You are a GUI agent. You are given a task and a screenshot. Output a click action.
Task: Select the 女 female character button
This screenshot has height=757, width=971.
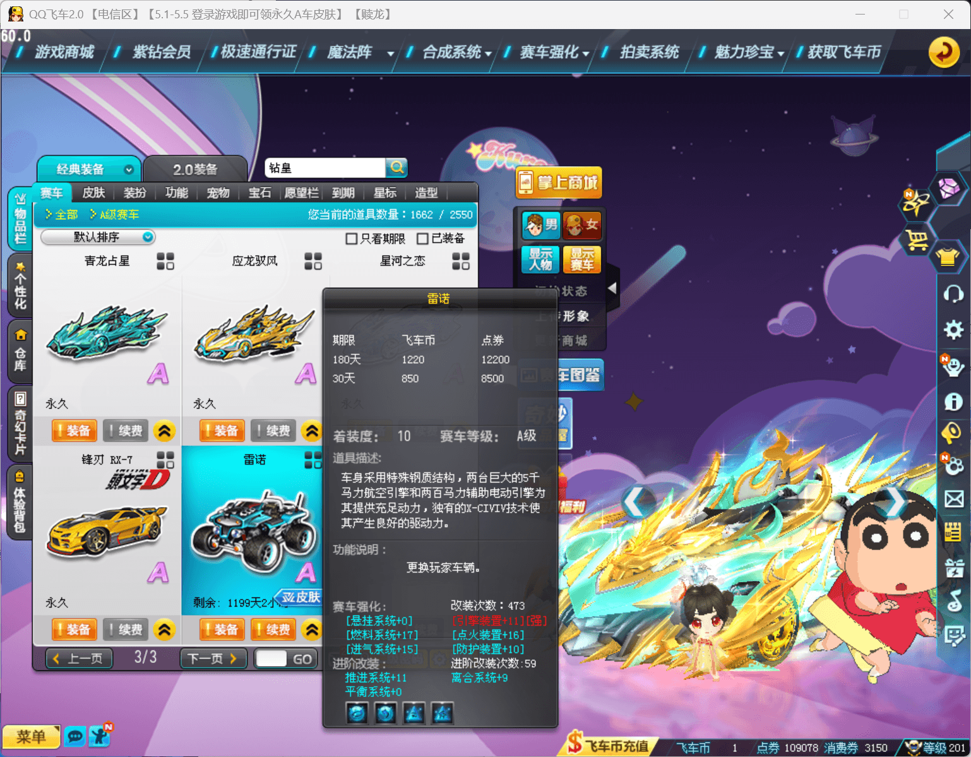pos(581,225)
